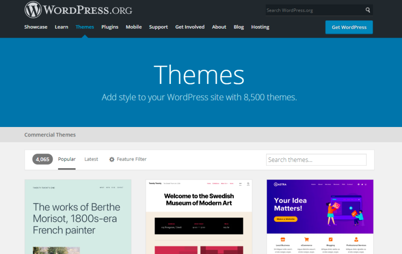Image resolution: width=402 pixels, height=254 pixels.
Task: Open the About page link
Action: pyautogui.click(x=219, y=27)
